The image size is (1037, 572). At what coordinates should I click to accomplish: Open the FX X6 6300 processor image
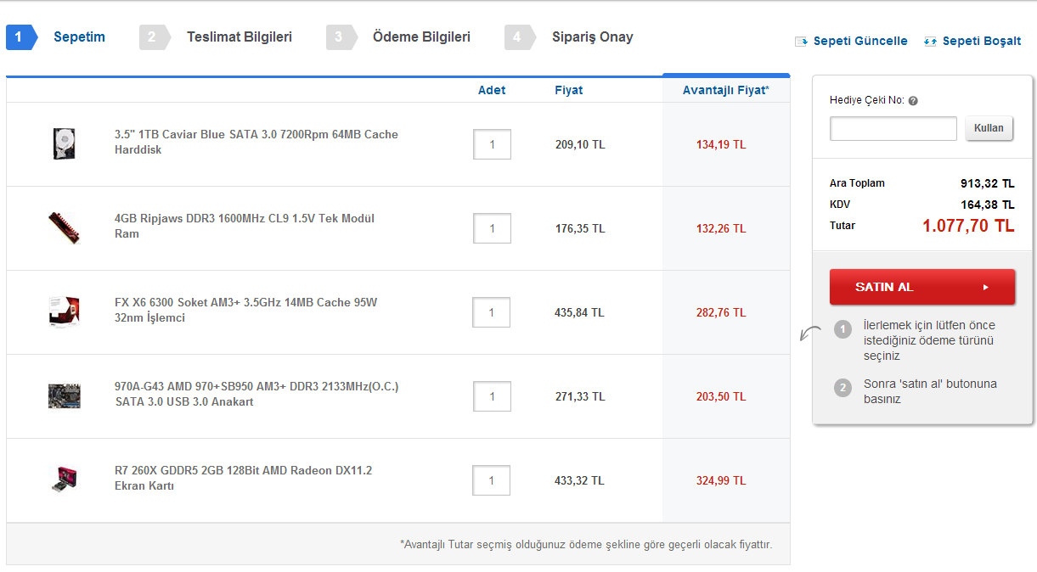tap(65, 311)
